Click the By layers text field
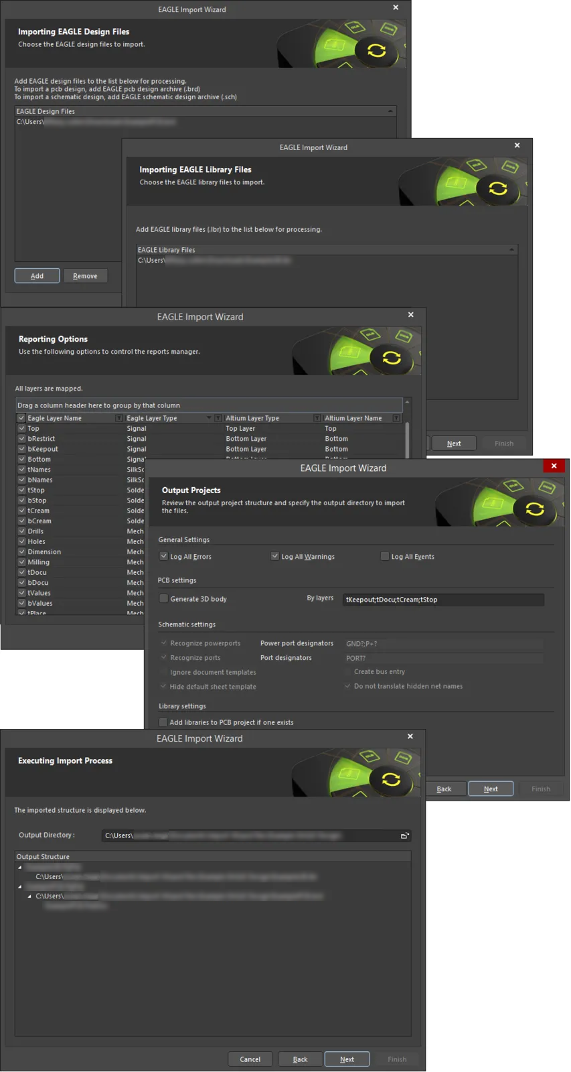 (x=443, y=600)
